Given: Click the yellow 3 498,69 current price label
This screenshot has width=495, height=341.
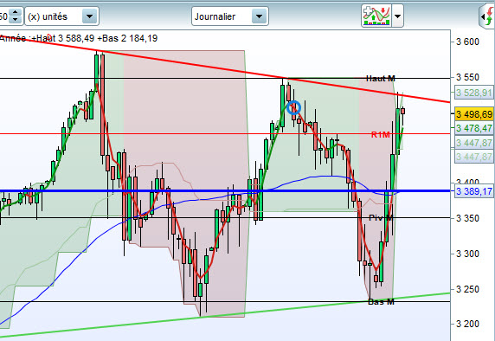Looking at the screenshot, I should tap(474, 114).
